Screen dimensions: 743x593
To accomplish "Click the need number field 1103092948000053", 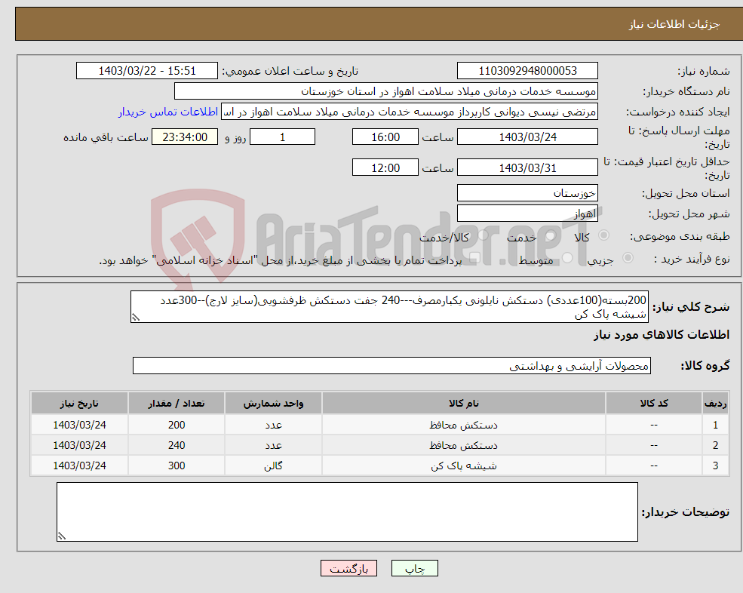I will pyautogui.click(x=527, y=71).
